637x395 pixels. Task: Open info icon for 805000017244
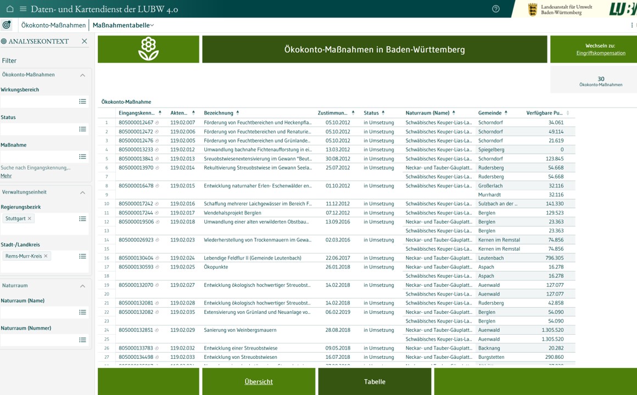coord(157,213)
